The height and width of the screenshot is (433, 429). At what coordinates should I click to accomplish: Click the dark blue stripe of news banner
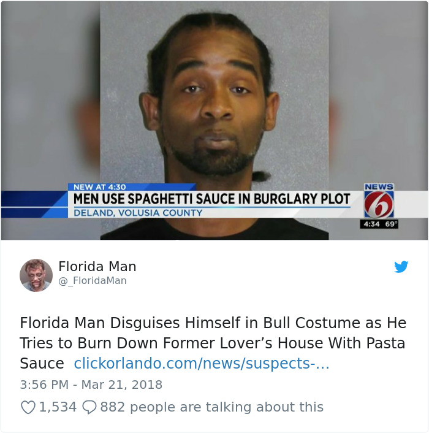click(33, 204)
